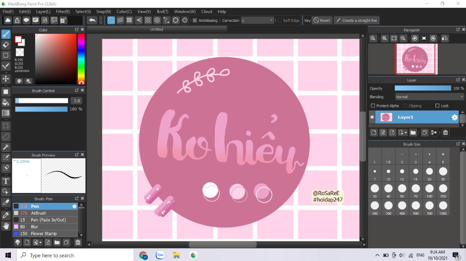The image size is (466, 261).
Task: Enable the parallel lines snap guide
Action: pos(120,20)
